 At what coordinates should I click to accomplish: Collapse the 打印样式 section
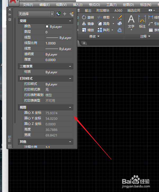(x=70, y=79)
